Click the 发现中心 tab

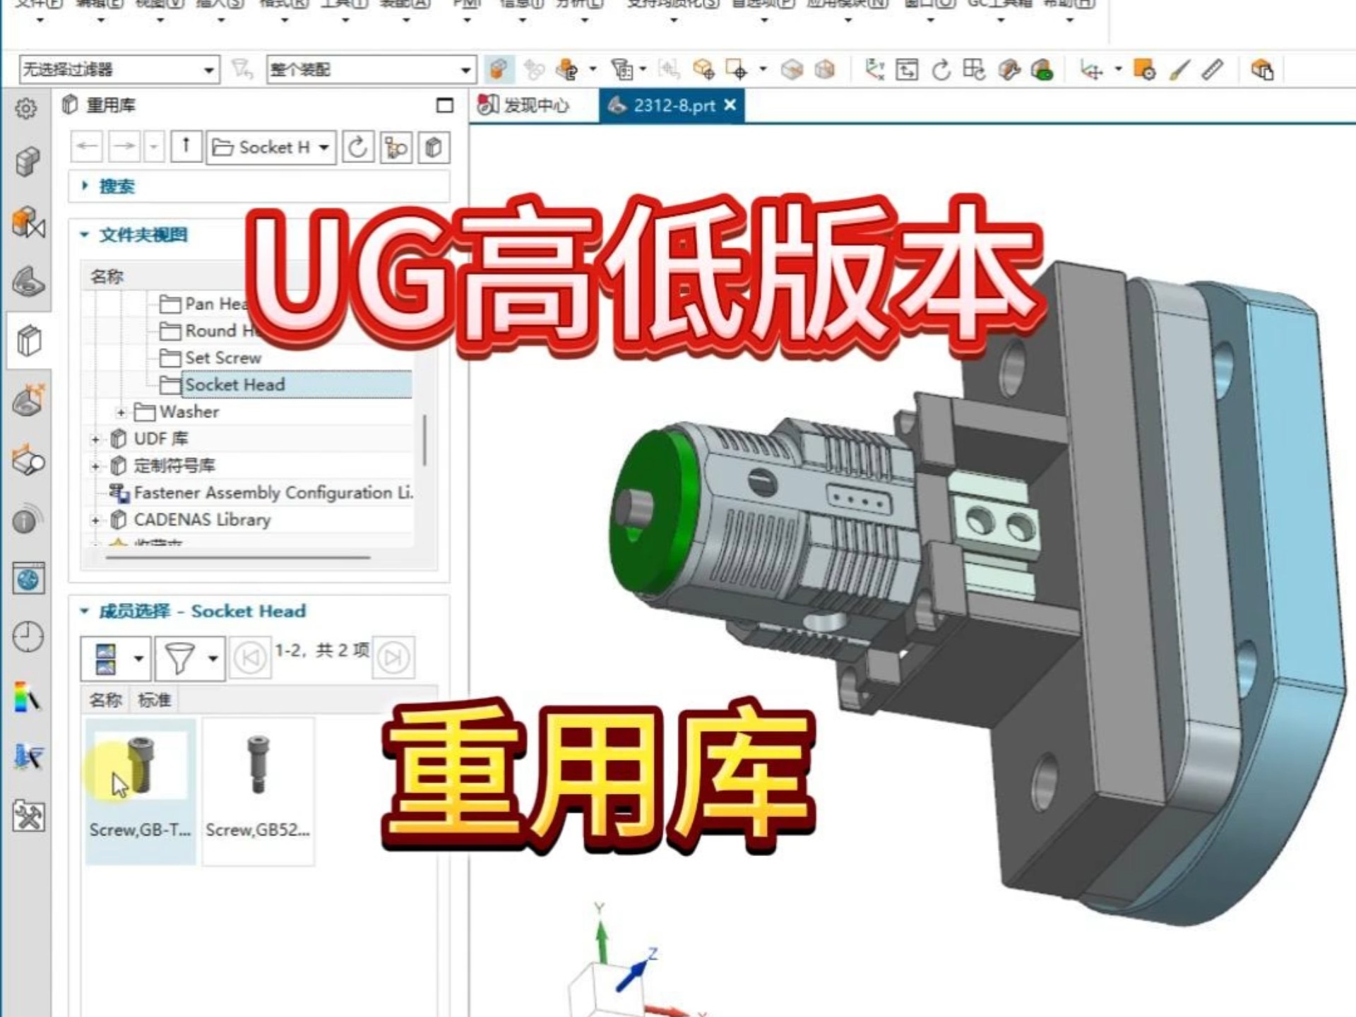tap(526, 105)
